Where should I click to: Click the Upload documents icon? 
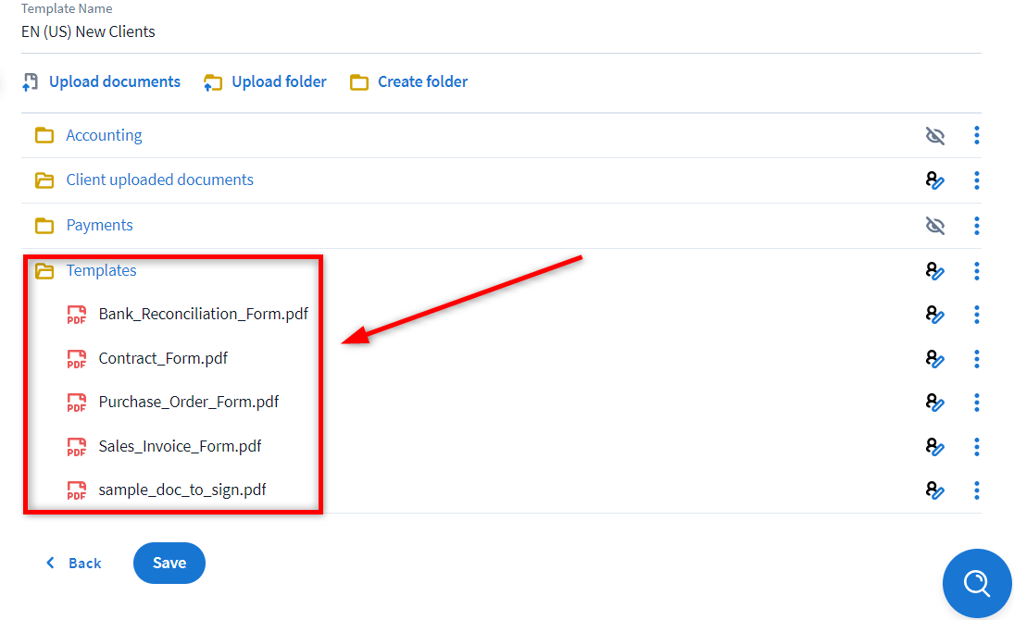(31, 82)
